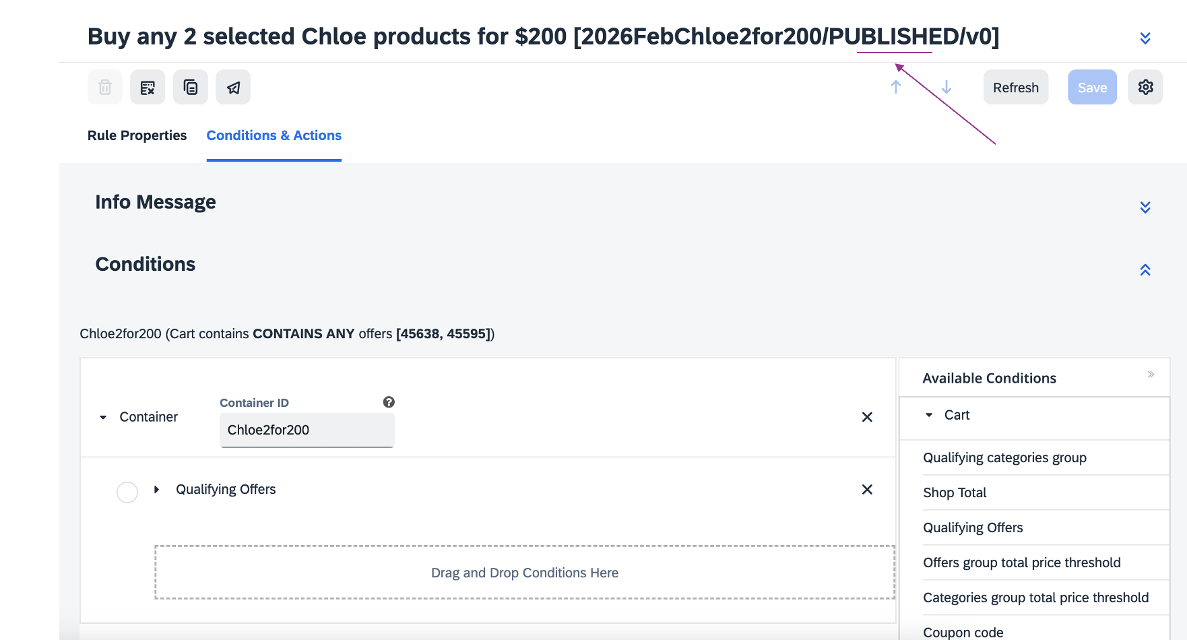Remove the Container condition with X
This screenshot has width=1187, height=640.
tap(867, 417)
